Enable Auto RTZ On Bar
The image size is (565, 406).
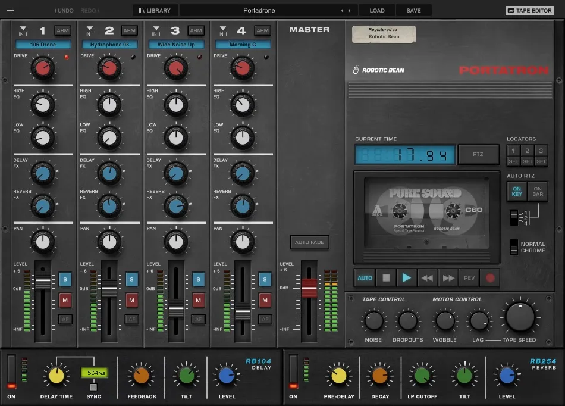(538, 192)
